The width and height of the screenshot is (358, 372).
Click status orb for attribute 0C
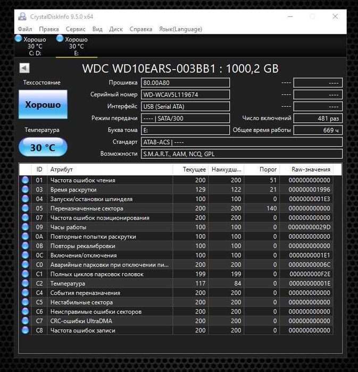pos(25,255)
